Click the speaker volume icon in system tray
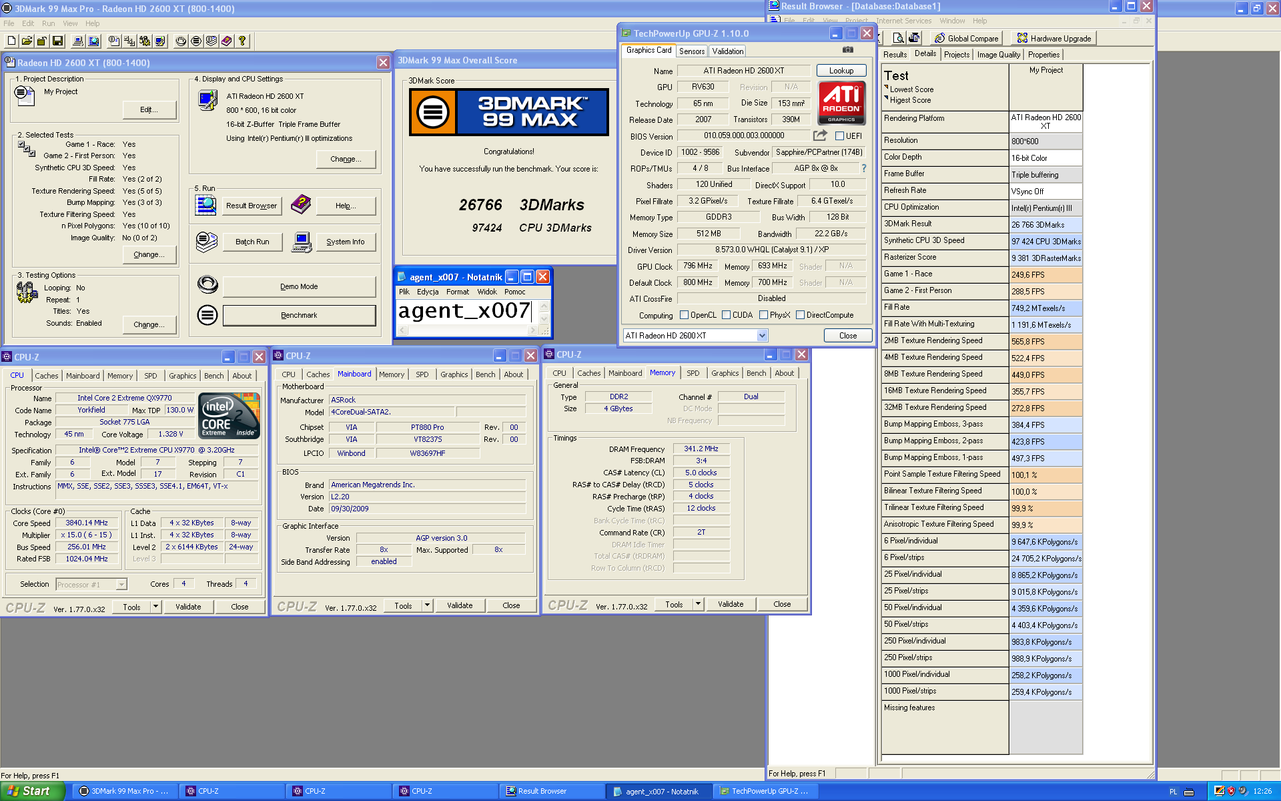 [x=1243, y=791]
